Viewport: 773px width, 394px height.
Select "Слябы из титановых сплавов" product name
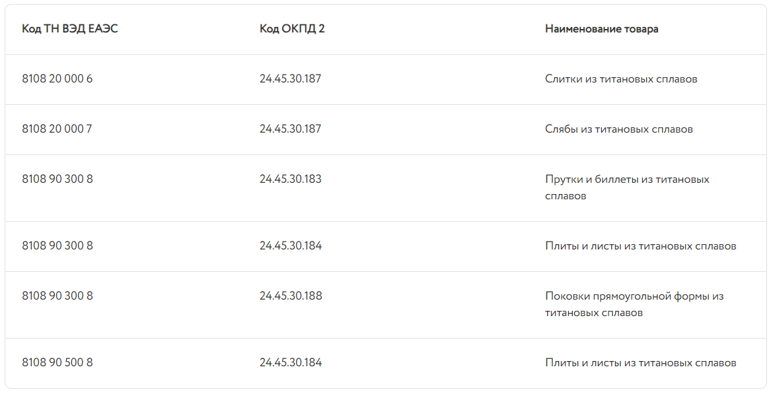(x=619, y=129)
